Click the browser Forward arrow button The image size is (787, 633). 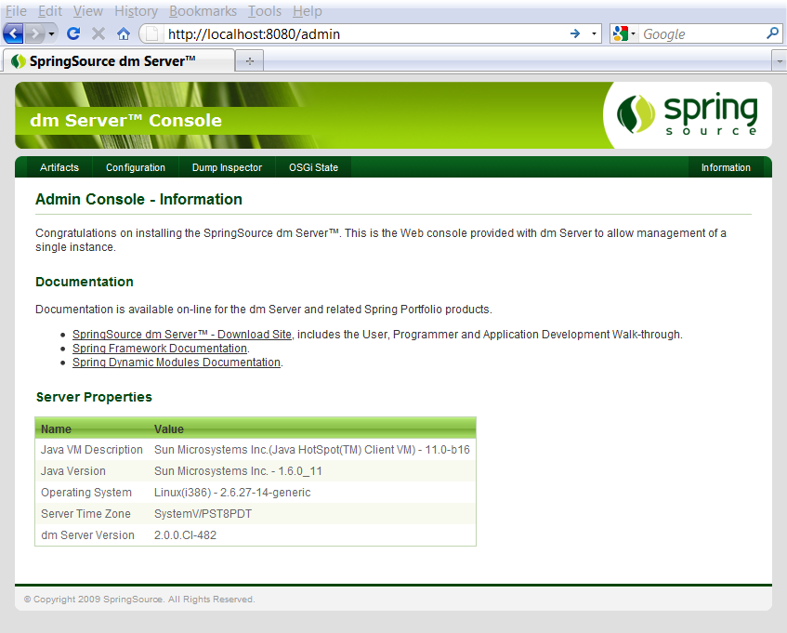click(x=34, y=34)
